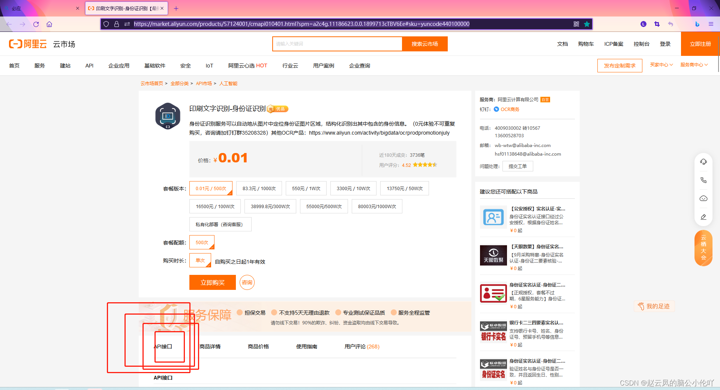Switch to 商品价格 tab
Screen dimensions: 720x390
tap(258, 346)
